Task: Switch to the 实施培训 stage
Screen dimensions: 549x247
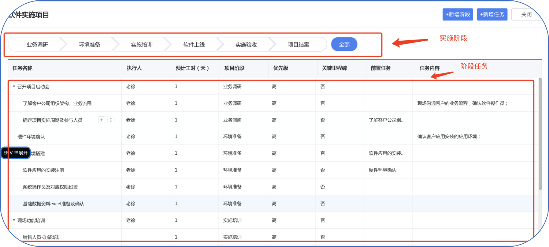Action: (142, 45)
